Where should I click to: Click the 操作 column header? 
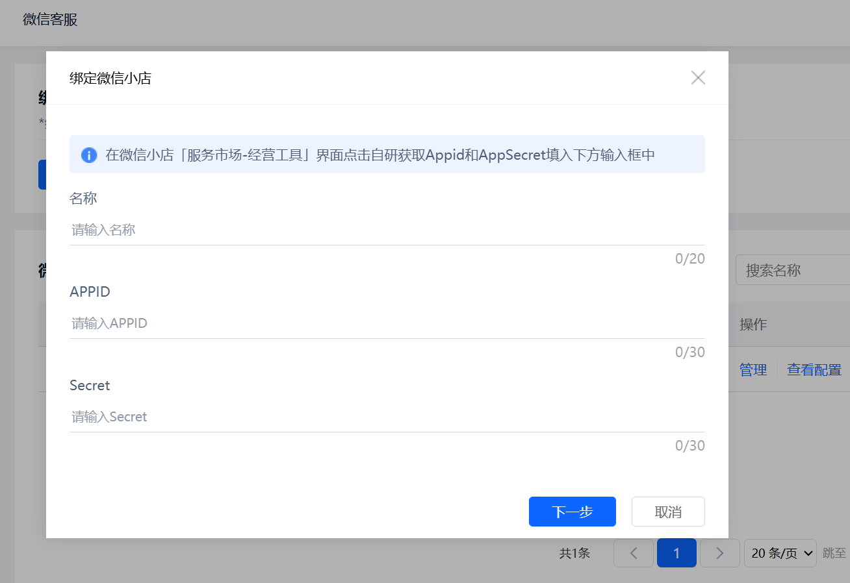[753, 325]
